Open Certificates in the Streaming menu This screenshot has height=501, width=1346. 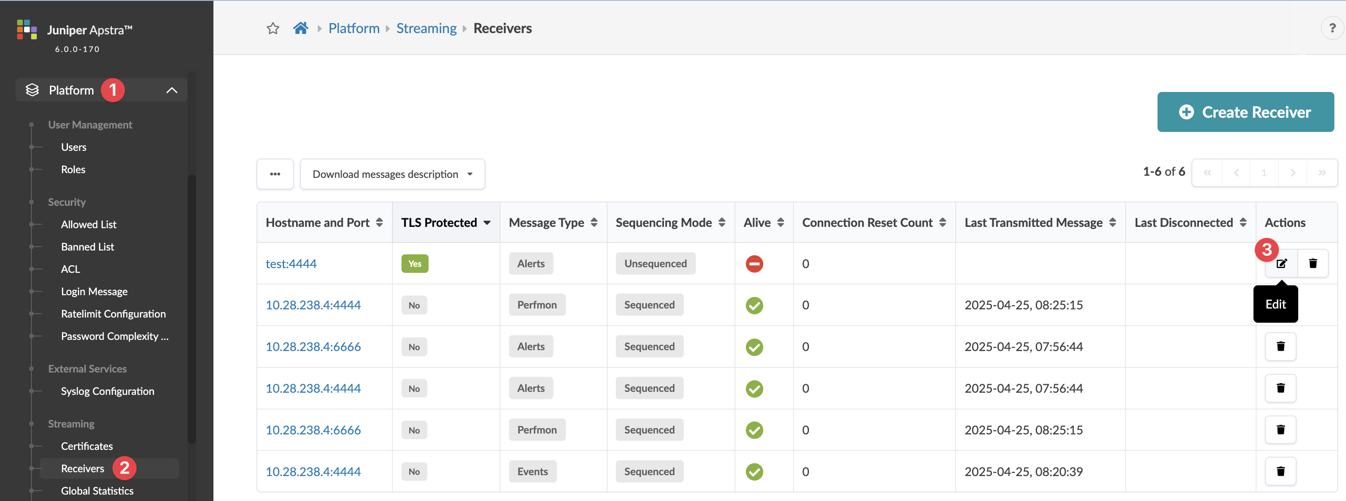click(87, 446)
